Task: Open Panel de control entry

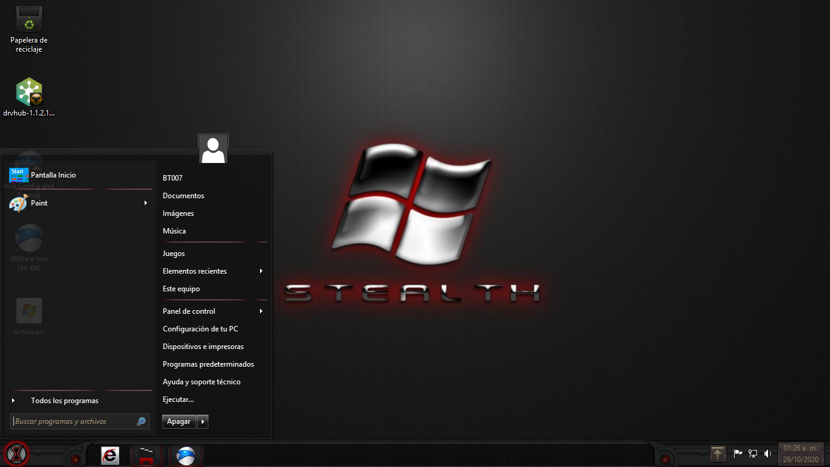Action: (x=189, y=311)
